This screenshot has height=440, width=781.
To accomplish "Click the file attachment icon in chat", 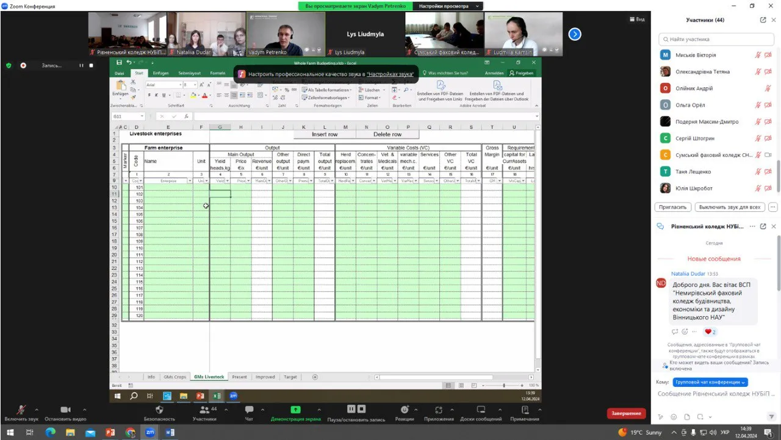I will point(686,417).
